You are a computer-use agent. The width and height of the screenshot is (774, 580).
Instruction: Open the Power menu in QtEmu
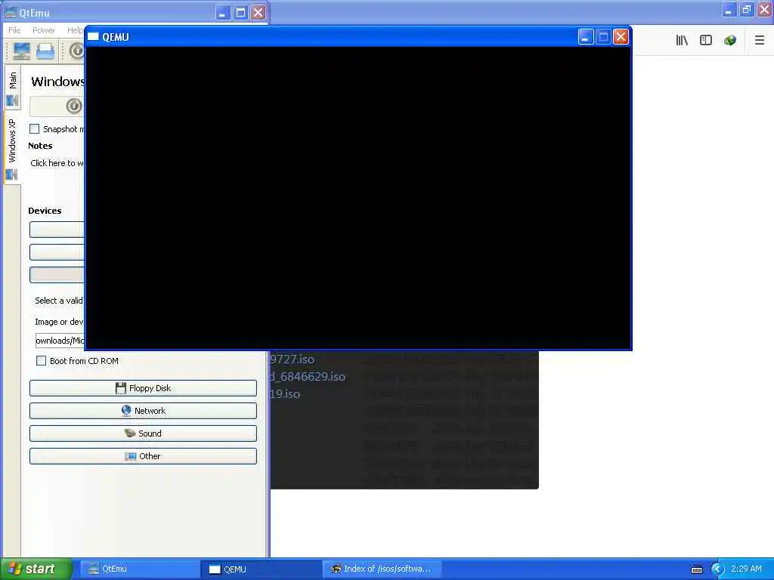click(x=43, y=30)
